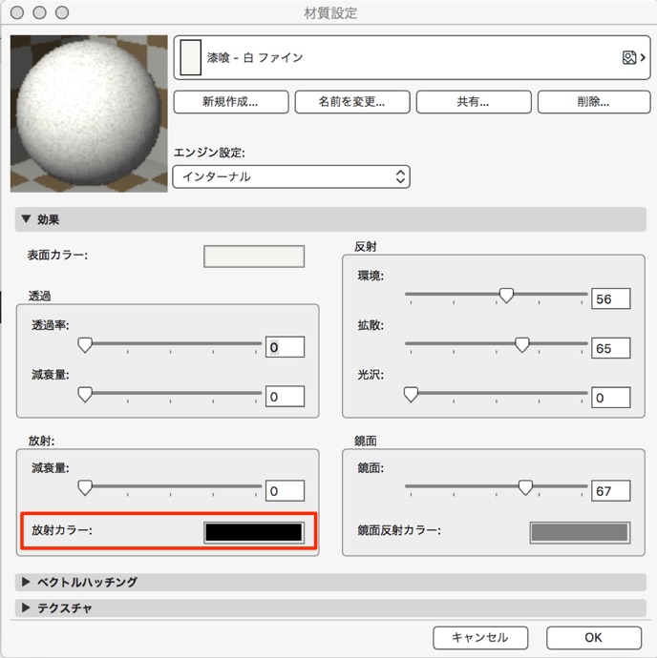
Task: Click the texture image icon beside material name
Action: (x=629, y=57)
